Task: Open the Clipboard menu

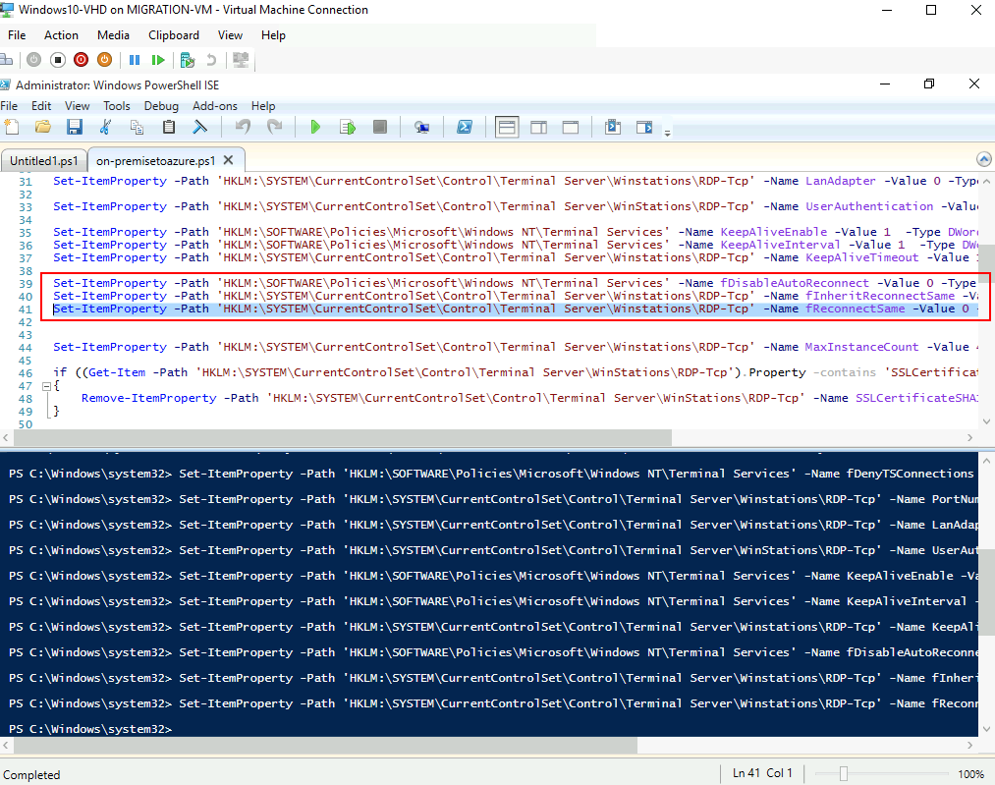Action: pos(174,35)
